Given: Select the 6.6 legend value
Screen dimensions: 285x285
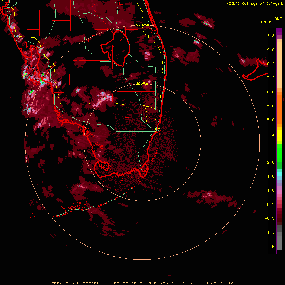Looking at the screenshot, I should click(x=271, y=92).
